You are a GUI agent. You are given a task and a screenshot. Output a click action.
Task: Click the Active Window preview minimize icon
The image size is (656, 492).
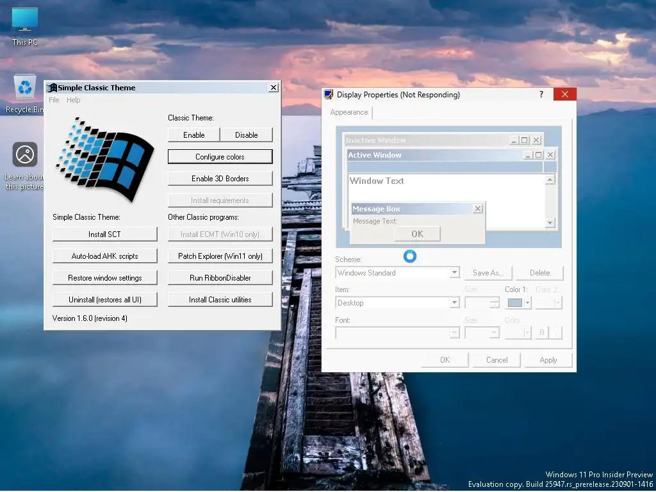[x=529, y=155]
